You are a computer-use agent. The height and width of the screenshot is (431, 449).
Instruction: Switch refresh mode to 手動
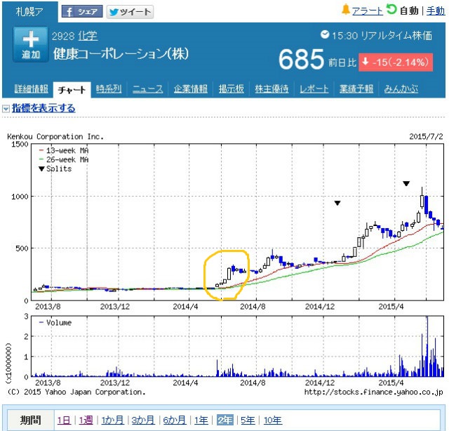(436, 11)
